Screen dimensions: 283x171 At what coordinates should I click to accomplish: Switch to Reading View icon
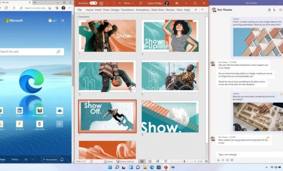pos(158,161)
